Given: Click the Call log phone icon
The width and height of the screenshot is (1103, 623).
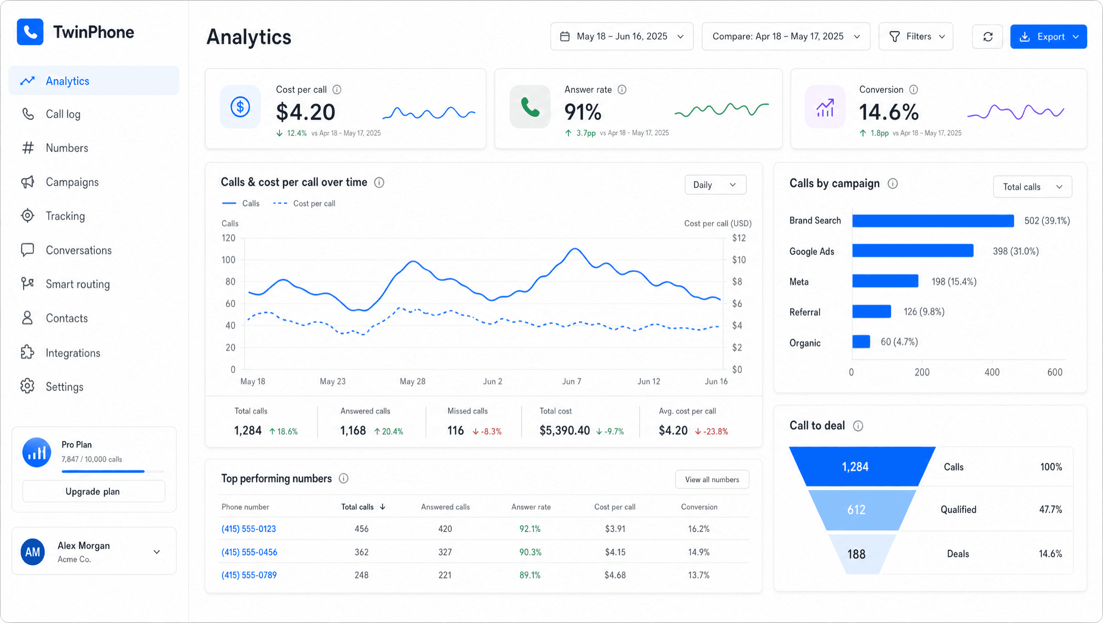Looking at the screenshot, I should click(28, 114).
